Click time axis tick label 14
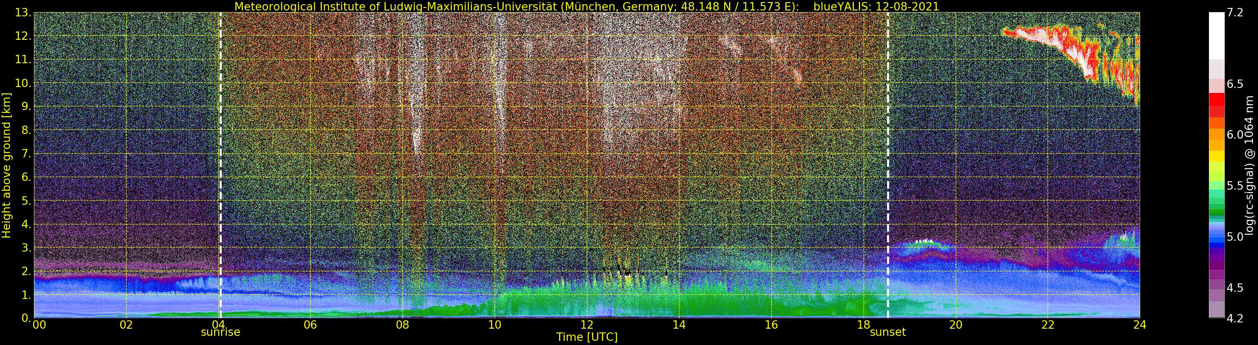1258x345 pixels. pyautogui.click(x=679, y=324)
